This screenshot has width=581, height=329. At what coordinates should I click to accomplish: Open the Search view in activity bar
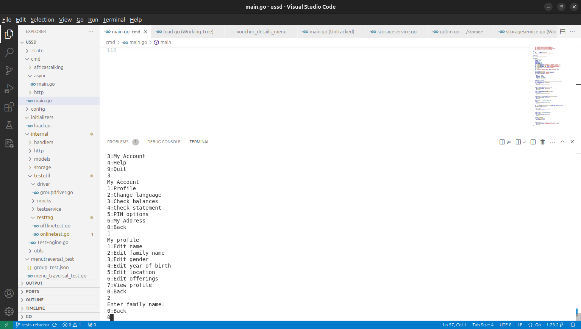coord(9,52)
